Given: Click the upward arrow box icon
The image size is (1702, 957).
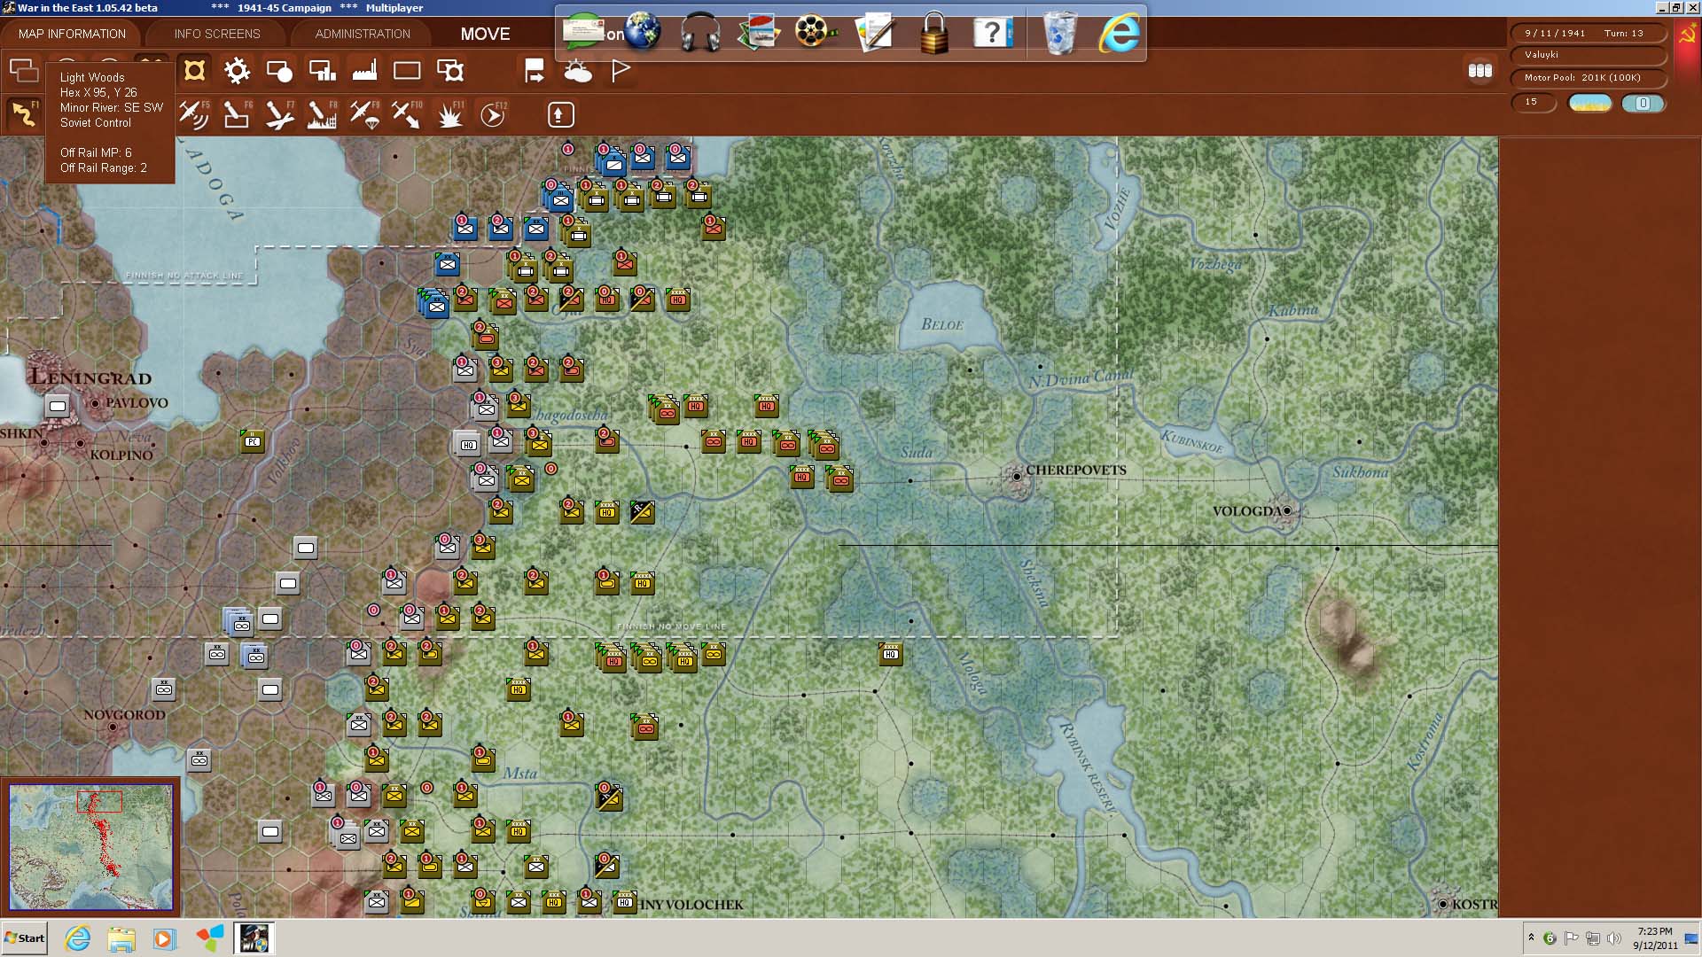Looking at the screenshot, I should coord(559,114).
